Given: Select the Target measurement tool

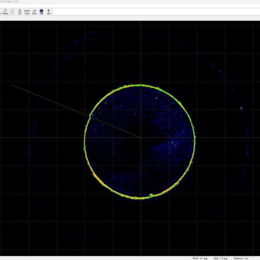Looking at the screenshot, I should click(27, 12).
